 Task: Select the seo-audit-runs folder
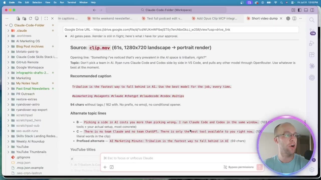coord(27,131)
